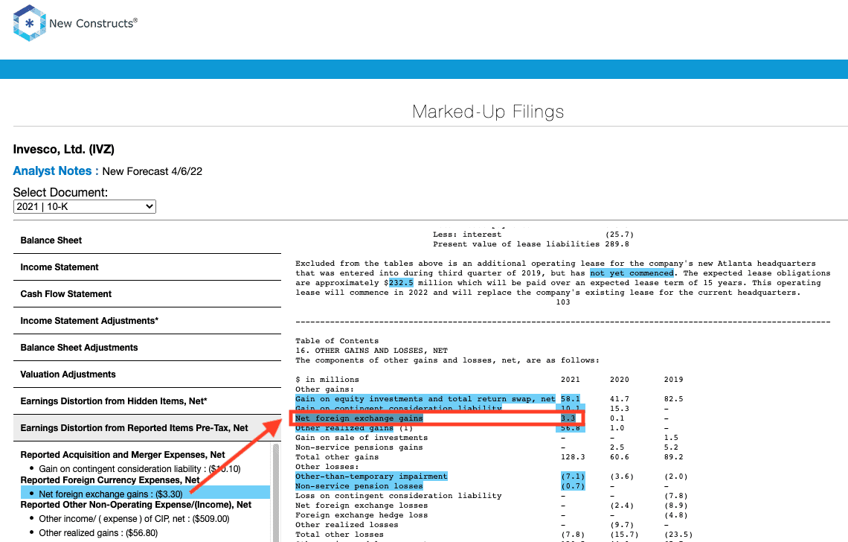The image size is (848, 542).
Task: Click the Marked-Up Filings page heading
Action: pyautogui.click(x=488, y=112)
